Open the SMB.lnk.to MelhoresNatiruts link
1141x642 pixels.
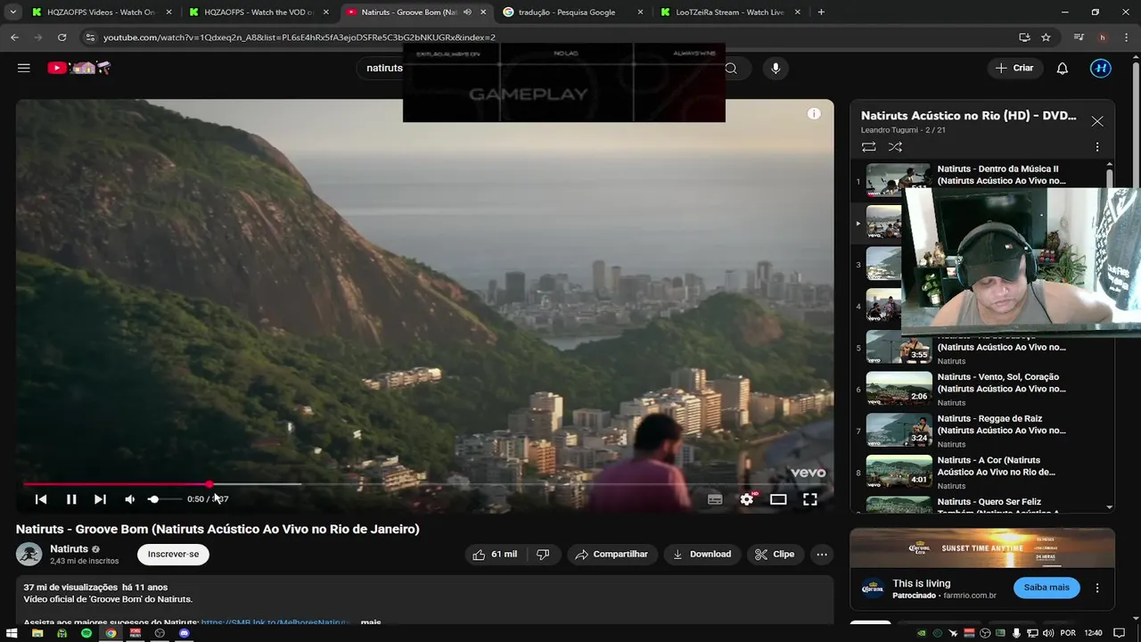pos(275,622)
